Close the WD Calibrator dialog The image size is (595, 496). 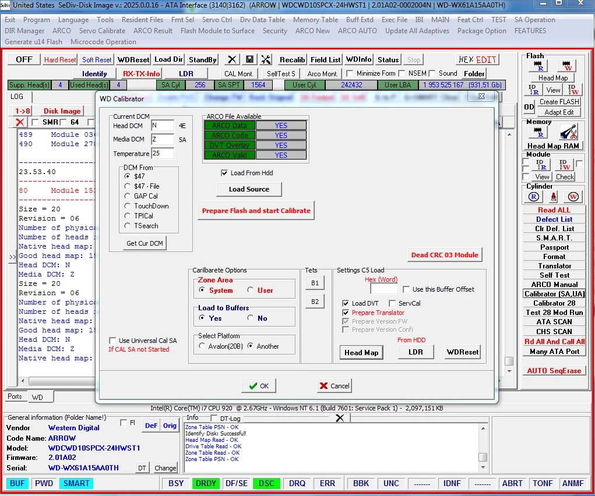481,96
